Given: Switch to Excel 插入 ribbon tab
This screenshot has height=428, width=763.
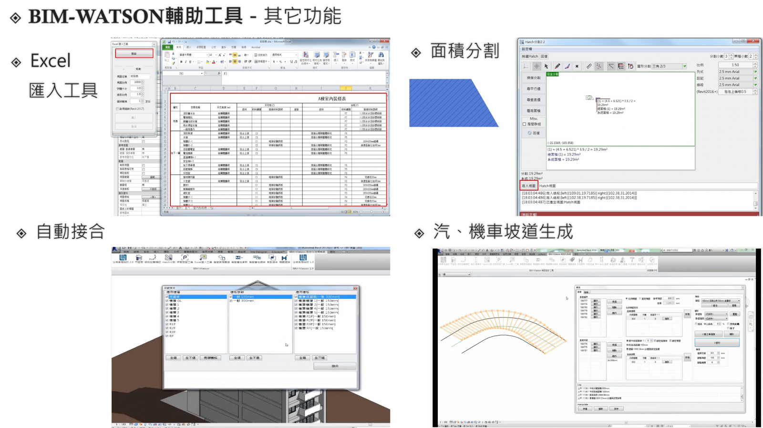Looking at the screenshot, I should click(x=189, y=47).
